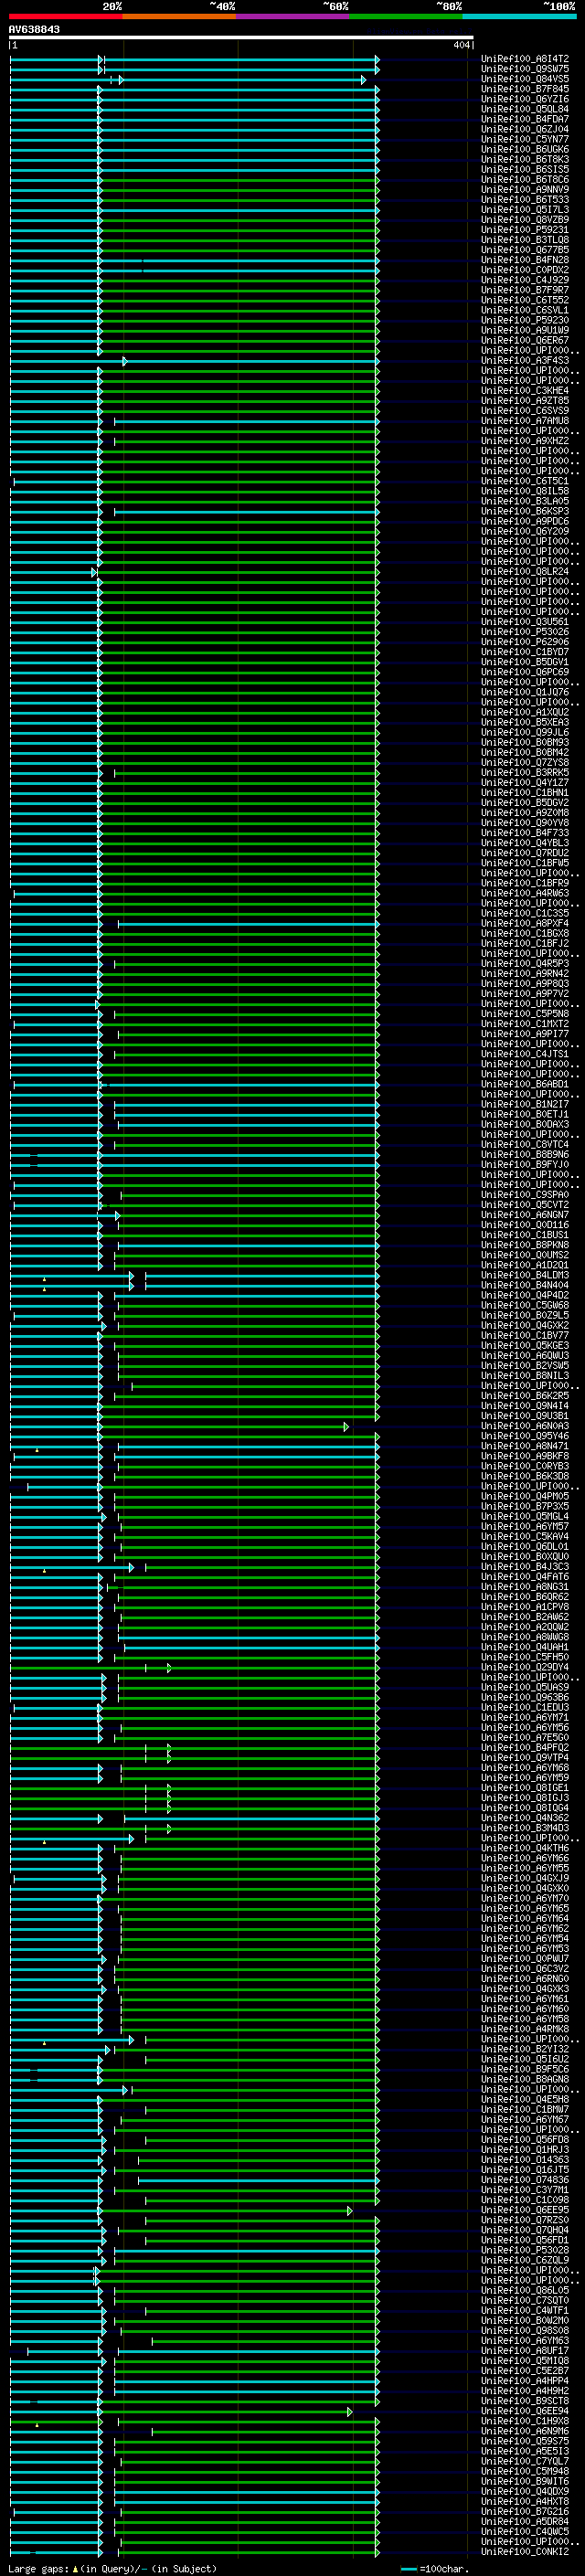
Task: Click the green ~80% identity color bar
Action: [406, 17]
